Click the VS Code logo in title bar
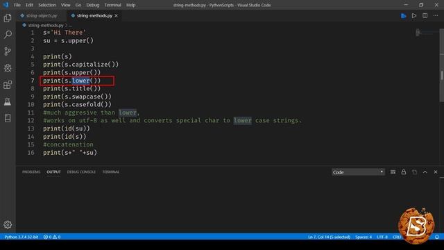Image resolution: width=444 pixels, height=250 pixels. point(6,5)
